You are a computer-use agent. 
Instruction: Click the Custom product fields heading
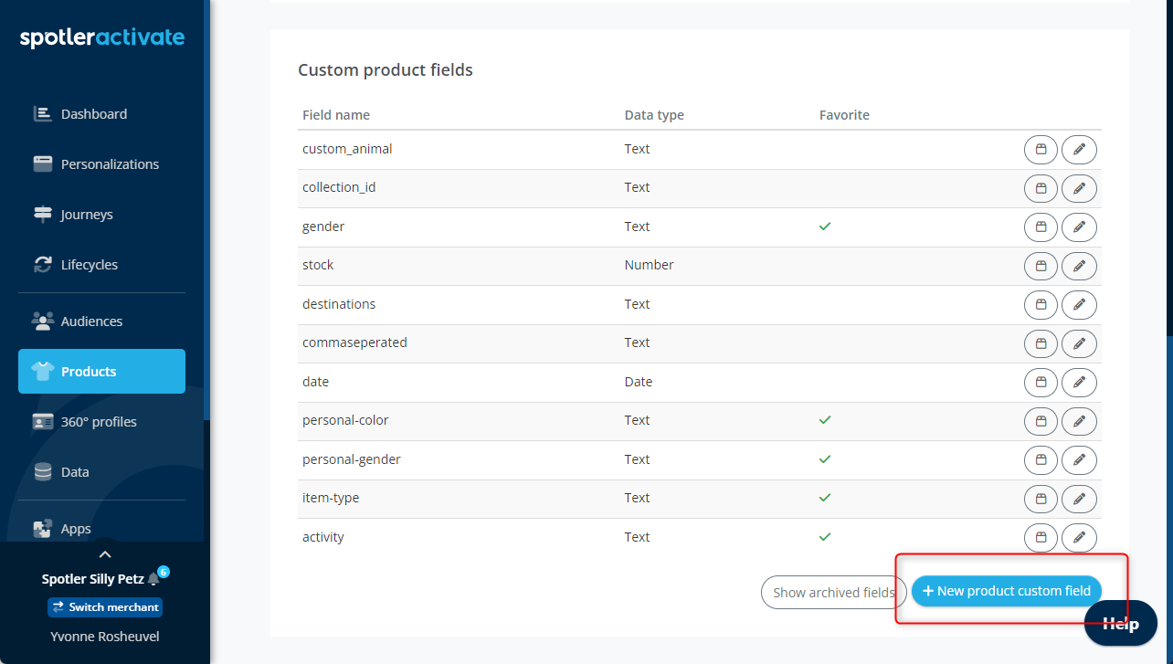coord(386,70)
